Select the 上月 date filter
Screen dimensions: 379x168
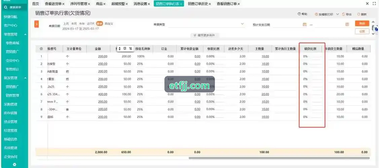tap(66, 24)
